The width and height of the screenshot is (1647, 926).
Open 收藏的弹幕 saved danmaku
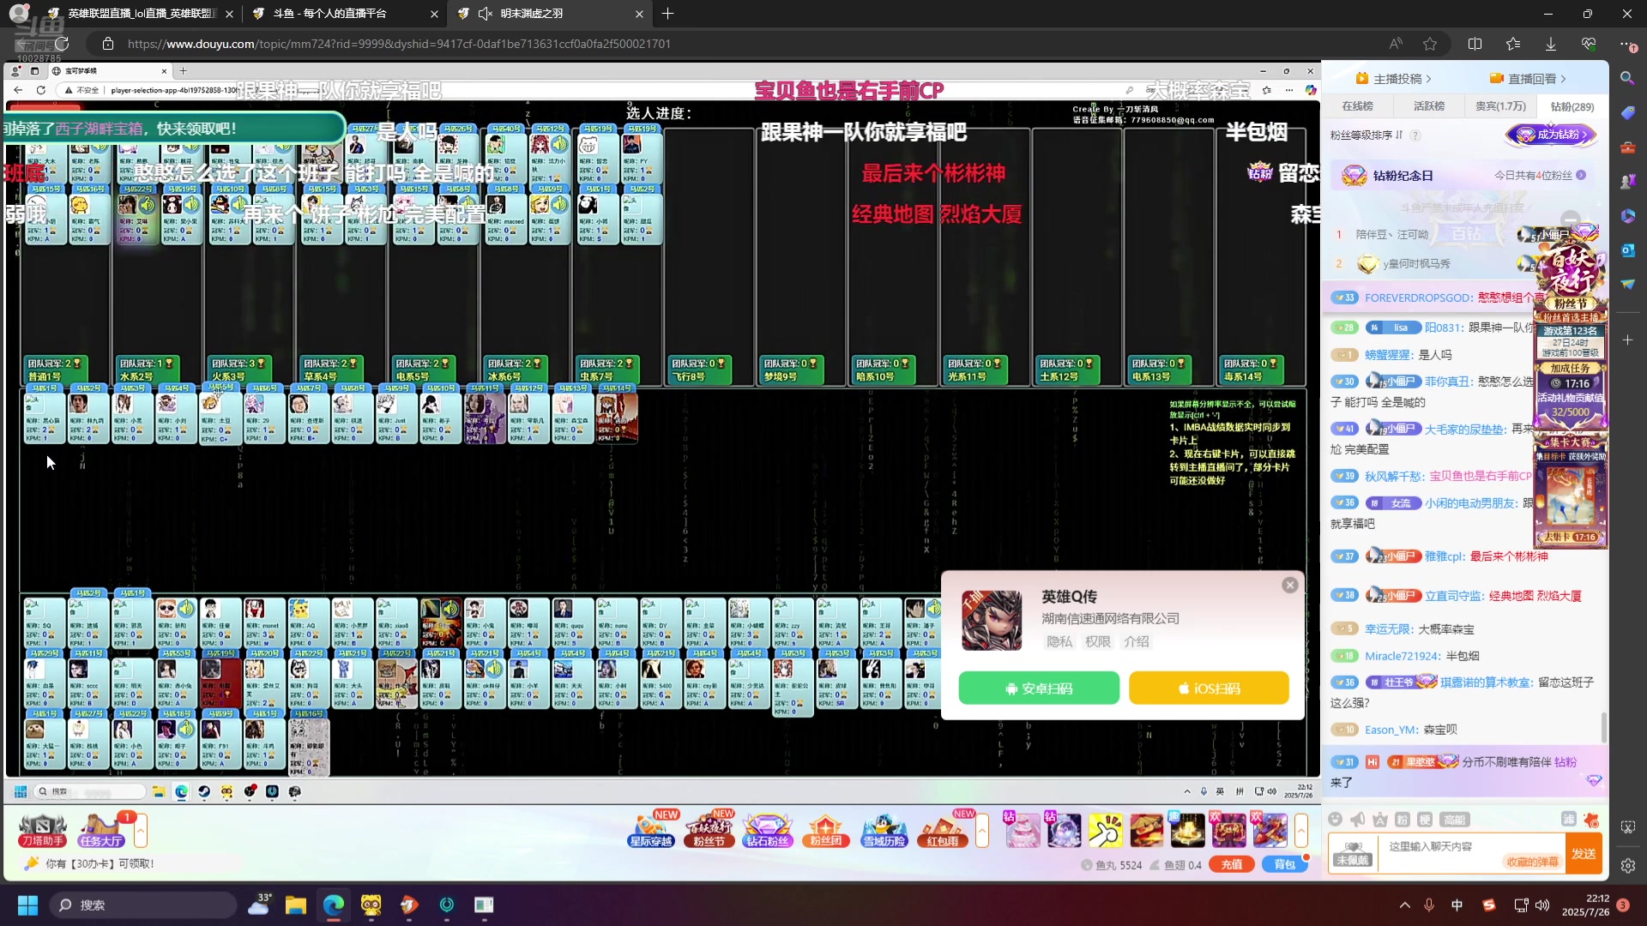click(x=1532, y=862)
